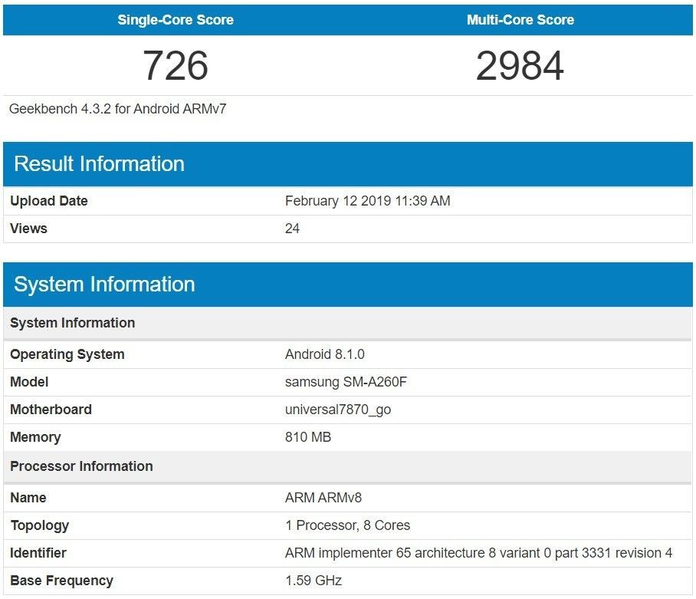Click the Model row label
Screen dimensions: 696x599
(29, 382)
